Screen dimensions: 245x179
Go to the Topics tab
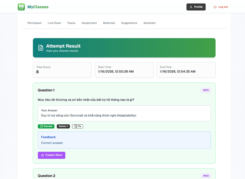71,23
